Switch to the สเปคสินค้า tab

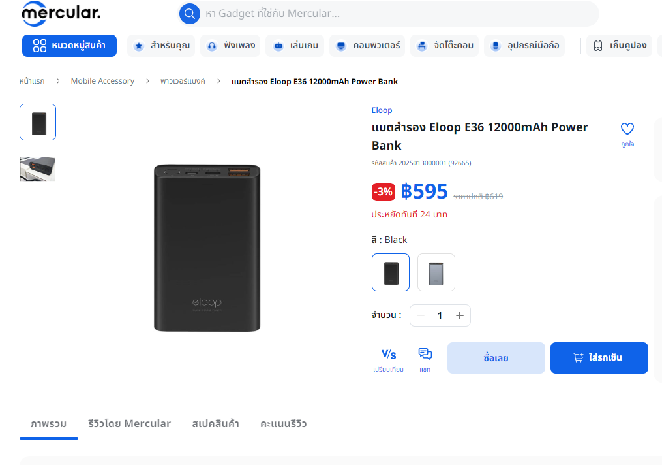click(x=215, y=424)
